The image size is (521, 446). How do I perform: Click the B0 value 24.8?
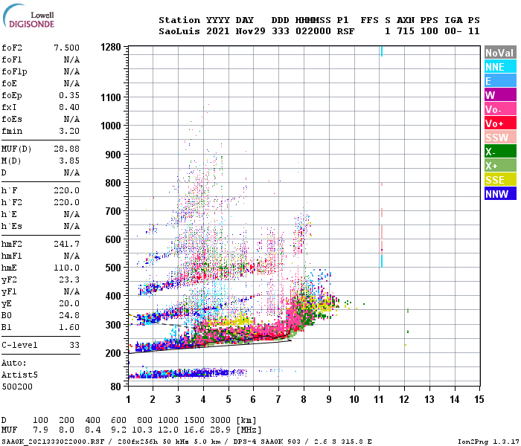click(x=69, y=315)
